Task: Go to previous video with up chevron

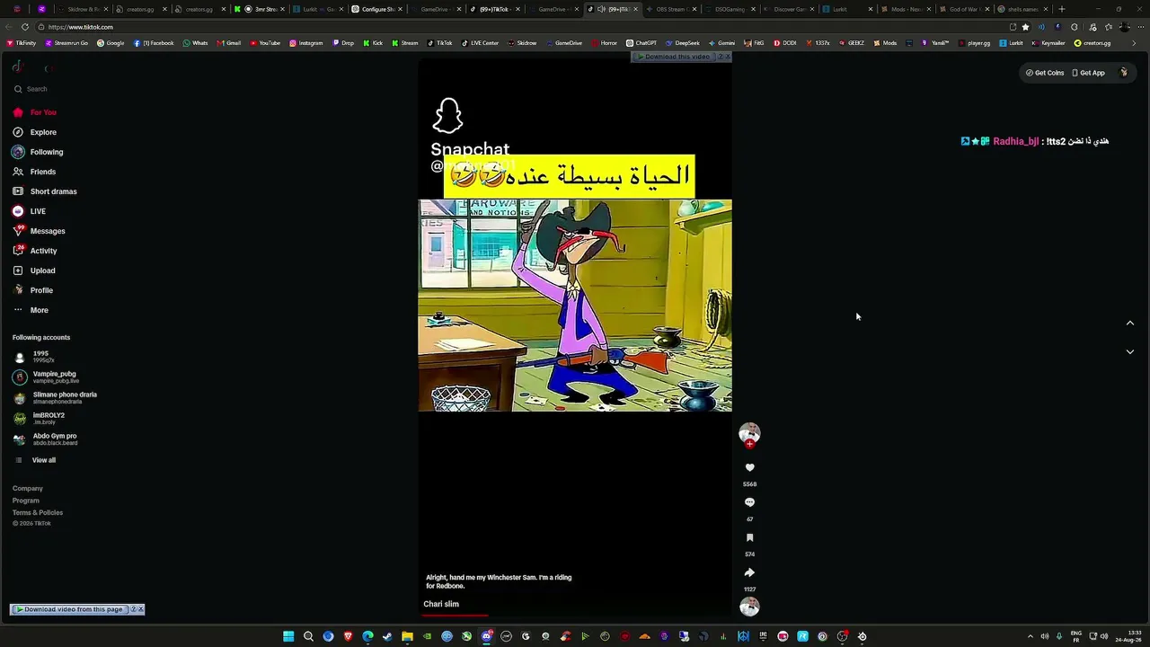Action: (1130, 323)
